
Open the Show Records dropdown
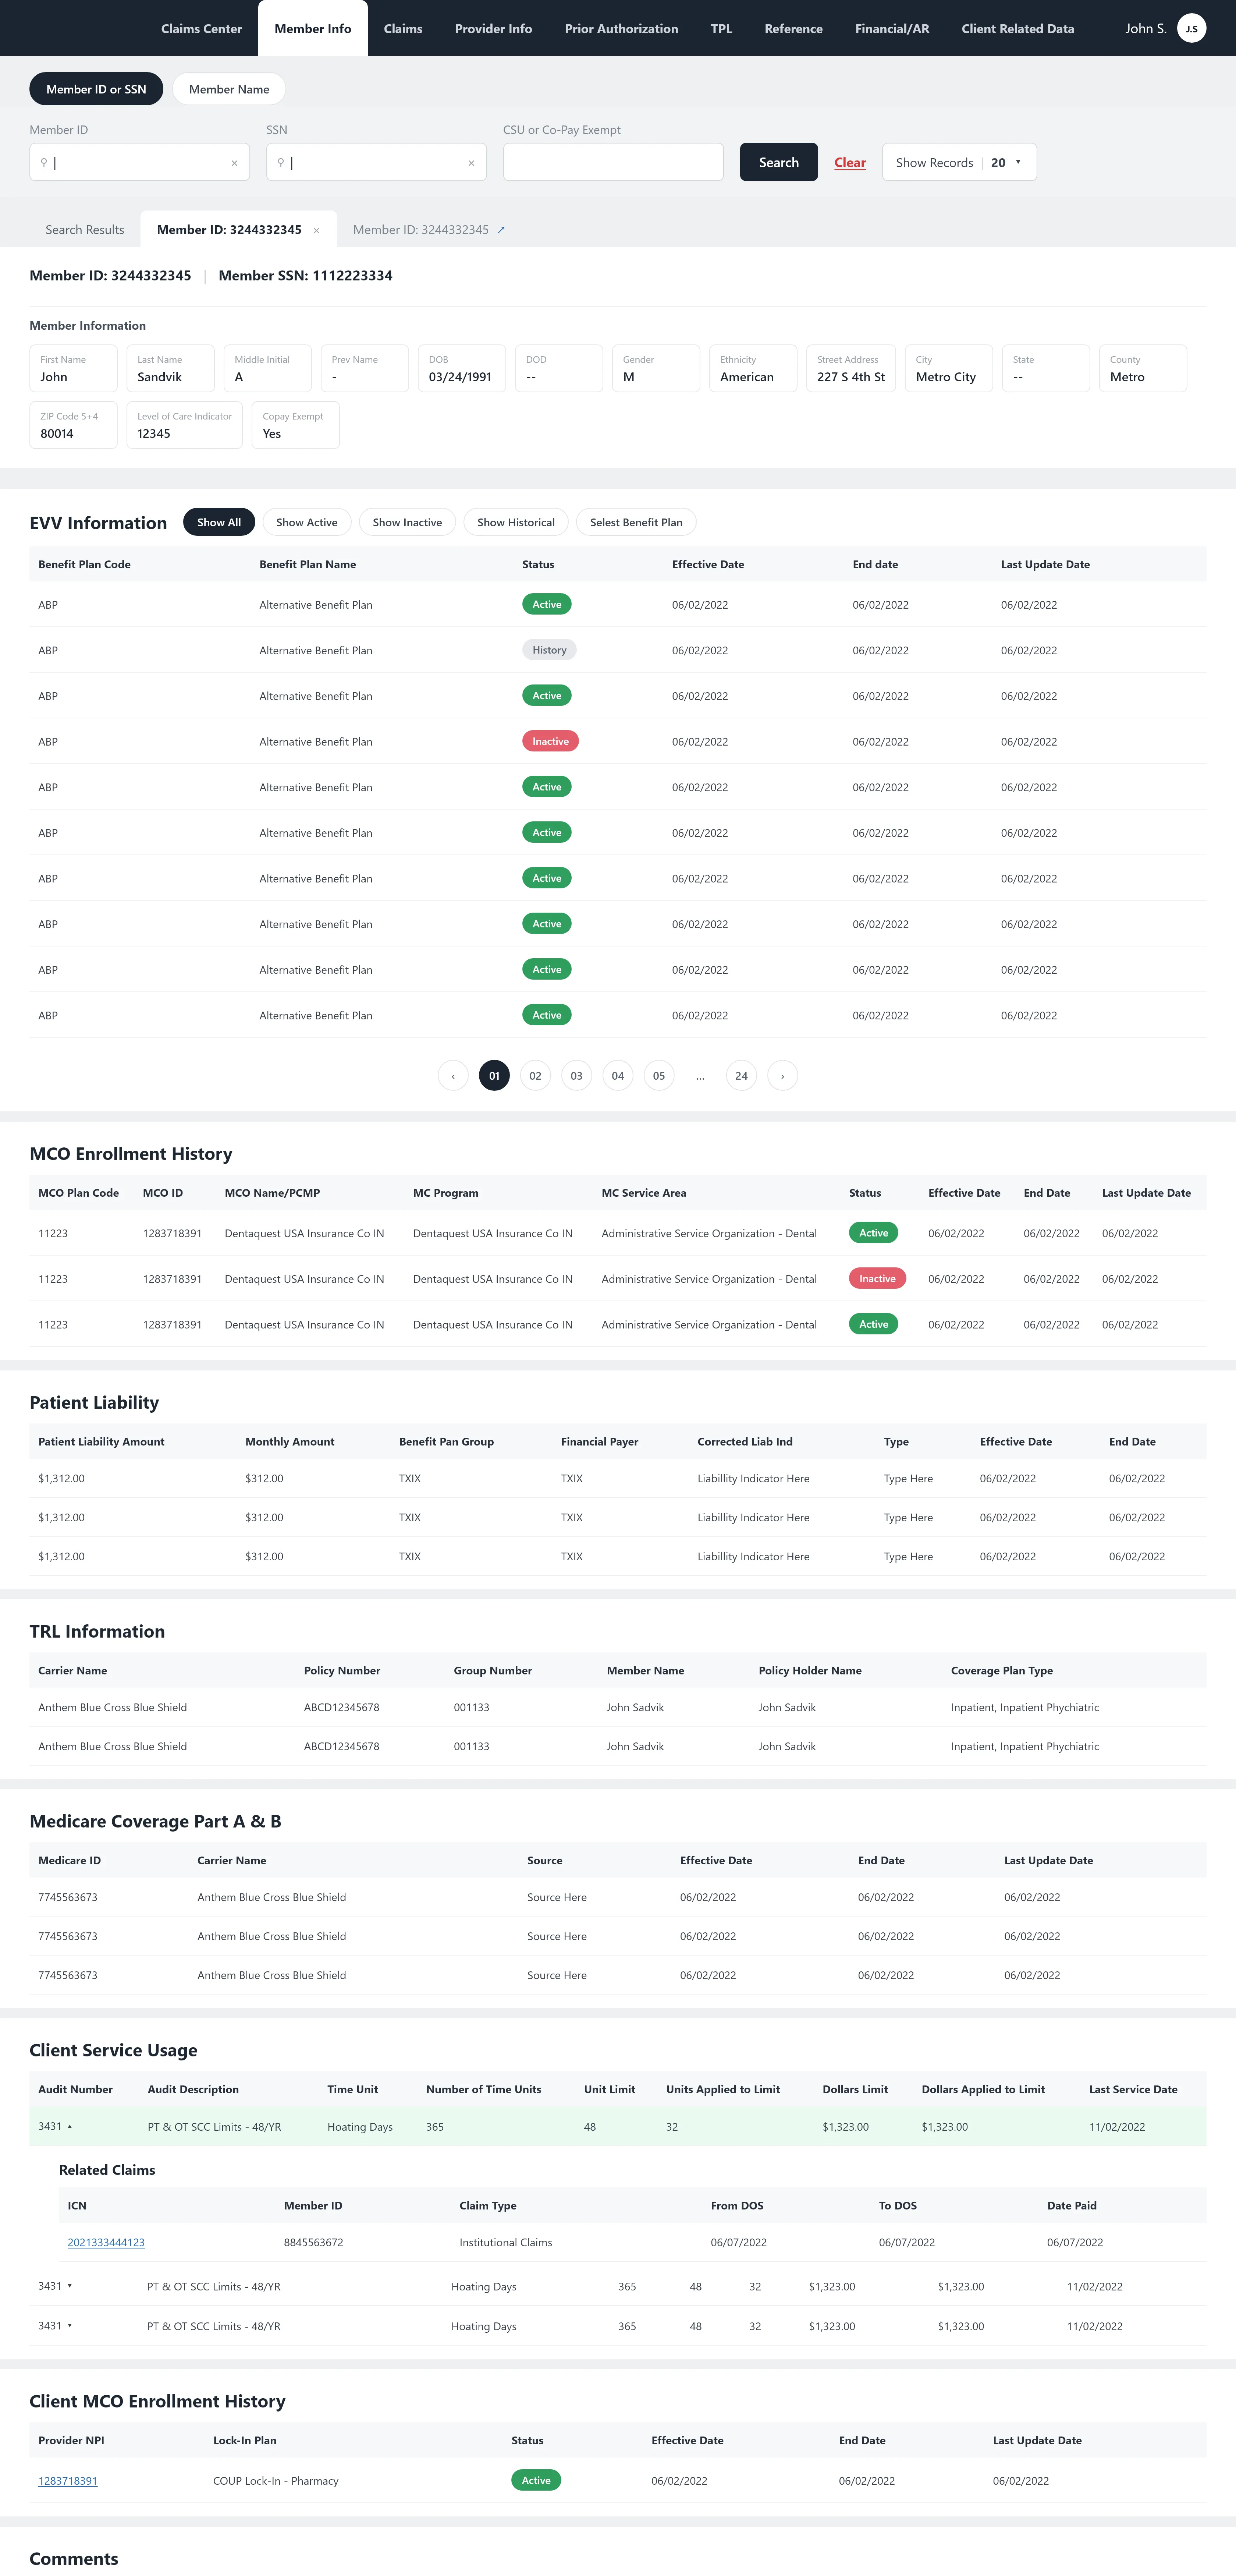[959, 162]
